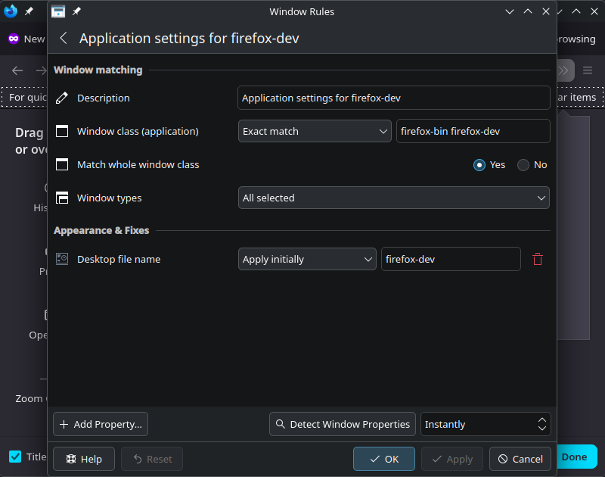605x477 pixels.
Task: Click the Window Rules app icon in titlebar
Action: coord(58,12)
